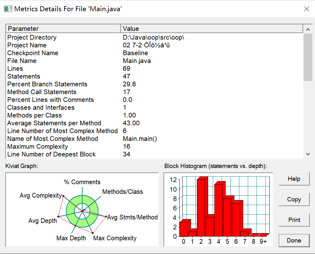The height and width of the screenshot is (254, 315).
Task: Click the Help button
Action: click(x=294, y=179)
